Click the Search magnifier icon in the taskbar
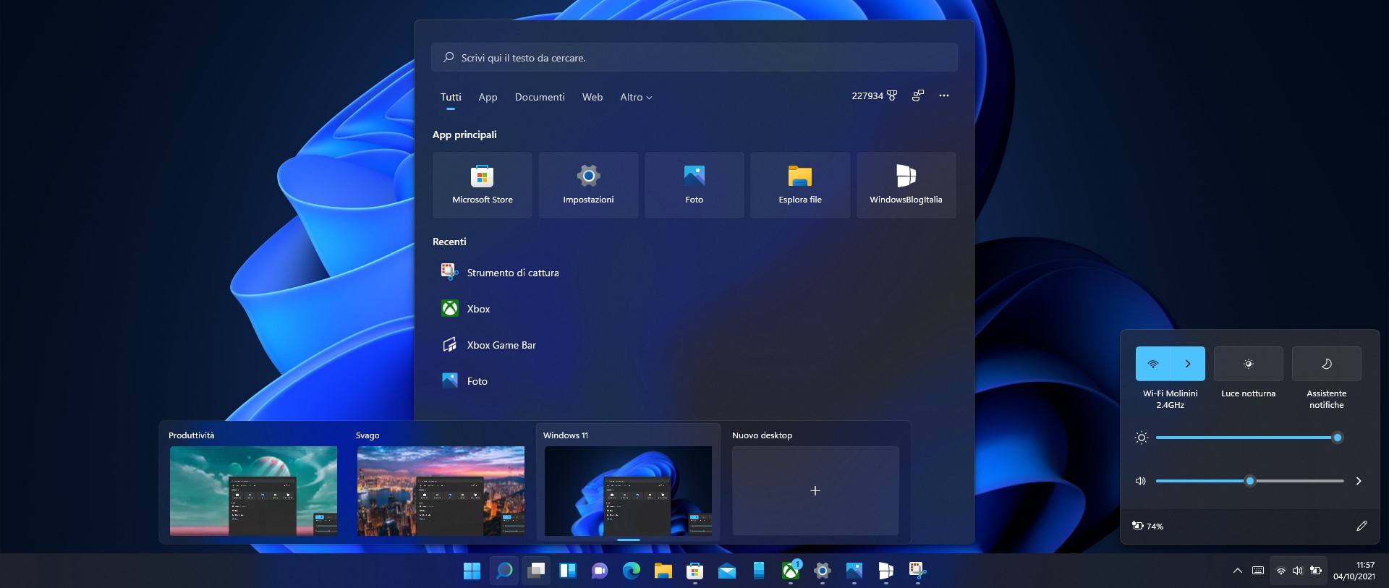1389x588 pixels. point(504,571)
